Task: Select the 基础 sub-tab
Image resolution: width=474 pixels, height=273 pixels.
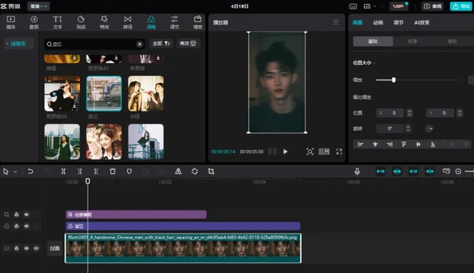Action: coord(373,42)
